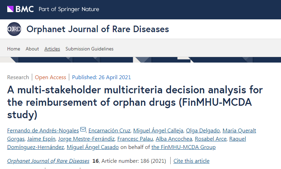Select author Jorge Mestre-Ferrándiz

coord(86,139)
